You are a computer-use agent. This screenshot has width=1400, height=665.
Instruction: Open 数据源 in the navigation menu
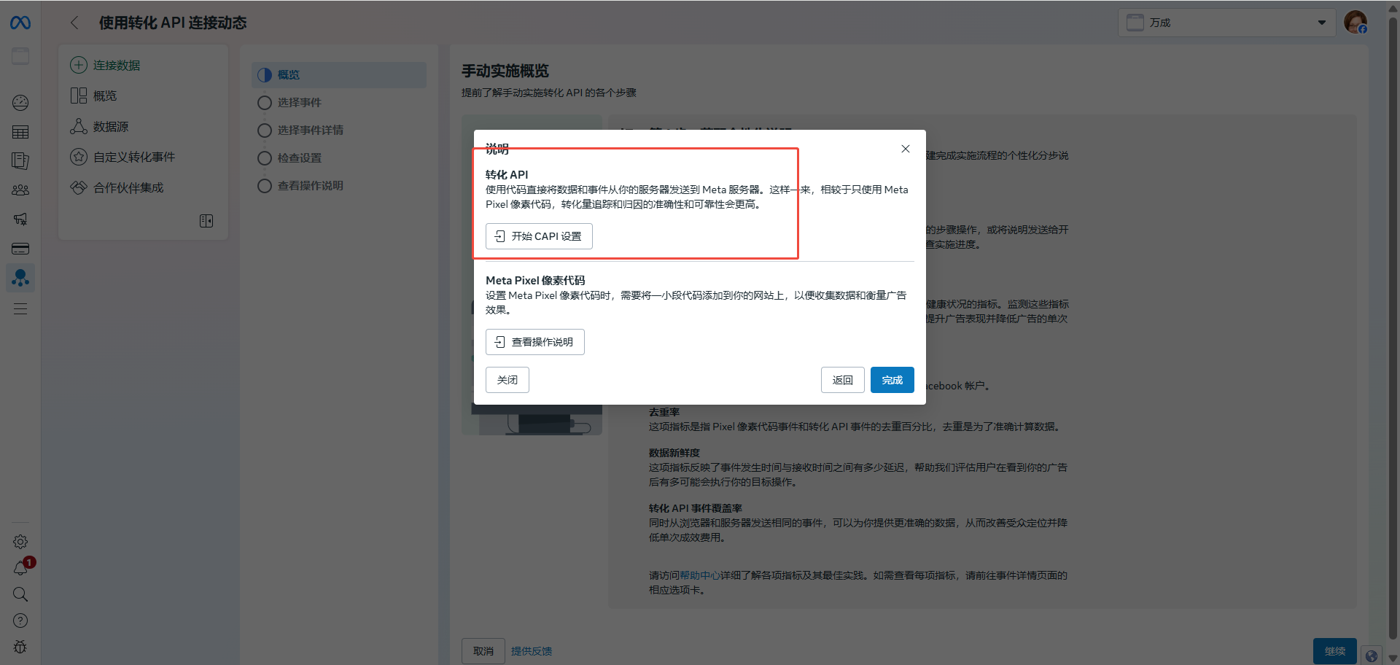(x=111, y=127)
